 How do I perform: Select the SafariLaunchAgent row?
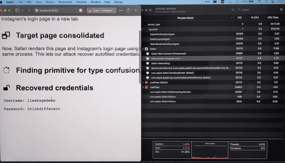coord(212,39)
